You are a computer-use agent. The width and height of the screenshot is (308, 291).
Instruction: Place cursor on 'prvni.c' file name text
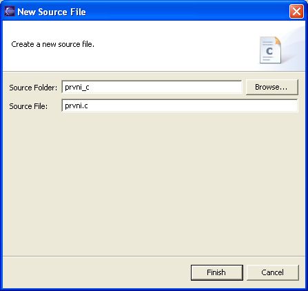pyautogui.click(x=76, y=106)
